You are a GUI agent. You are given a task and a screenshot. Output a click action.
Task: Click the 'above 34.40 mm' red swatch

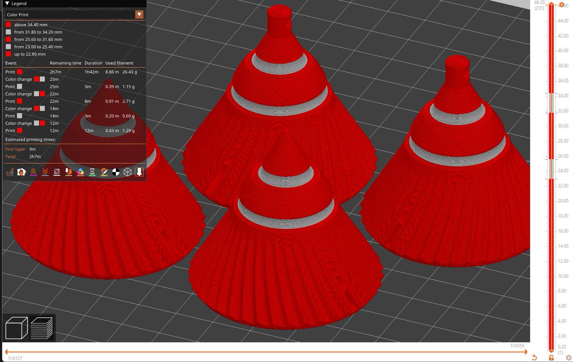coord(8,24)
